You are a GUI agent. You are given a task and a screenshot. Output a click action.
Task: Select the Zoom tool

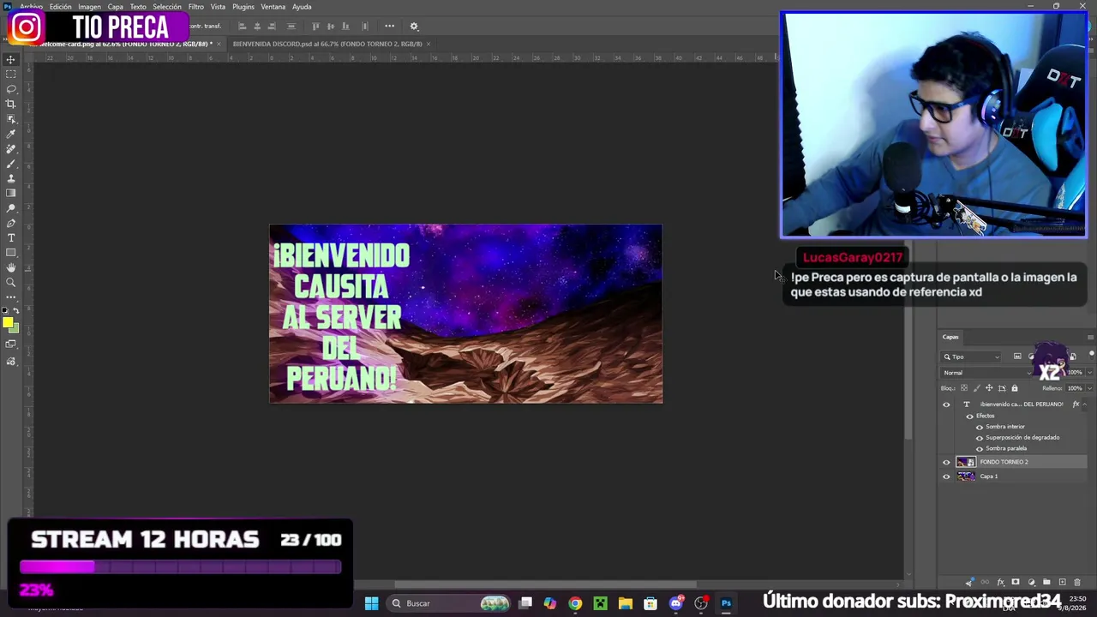click(11, 283)
